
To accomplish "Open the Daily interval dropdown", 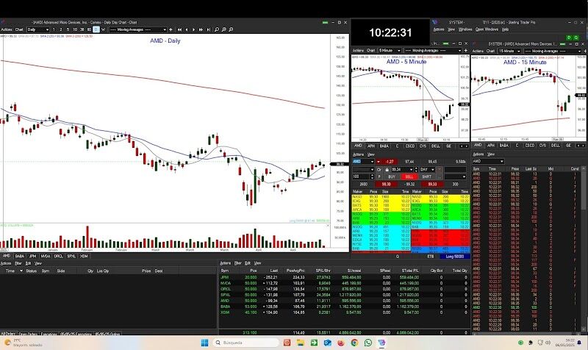I will (x=38, y=29).
